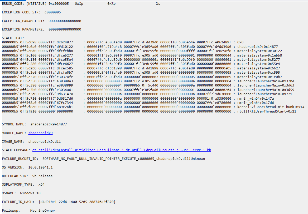Click the ntdll!RtlUserThreadStart+0x21 frame
The image size is (308, 214).
267,111
